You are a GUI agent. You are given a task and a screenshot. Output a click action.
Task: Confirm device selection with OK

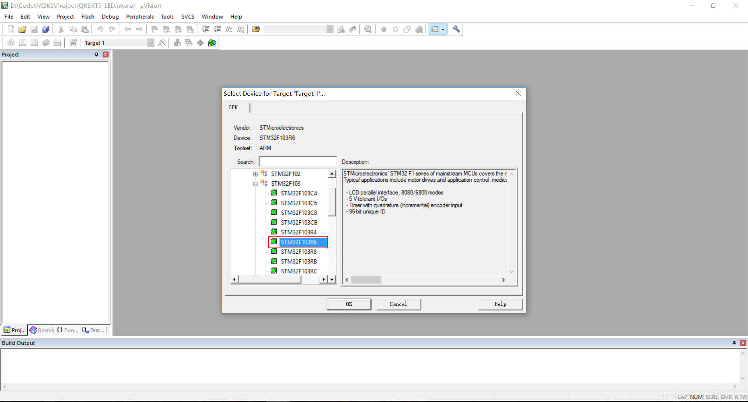click(349, 304)
